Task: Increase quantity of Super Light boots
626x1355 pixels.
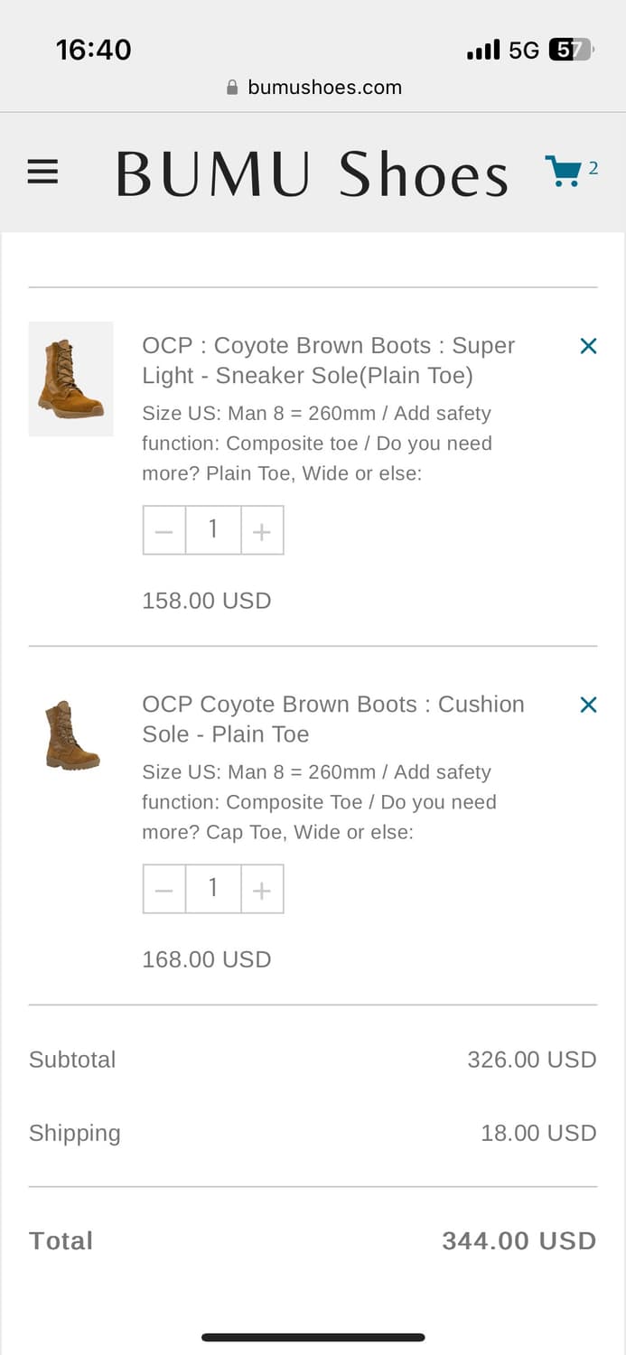Action: [262, 530]
